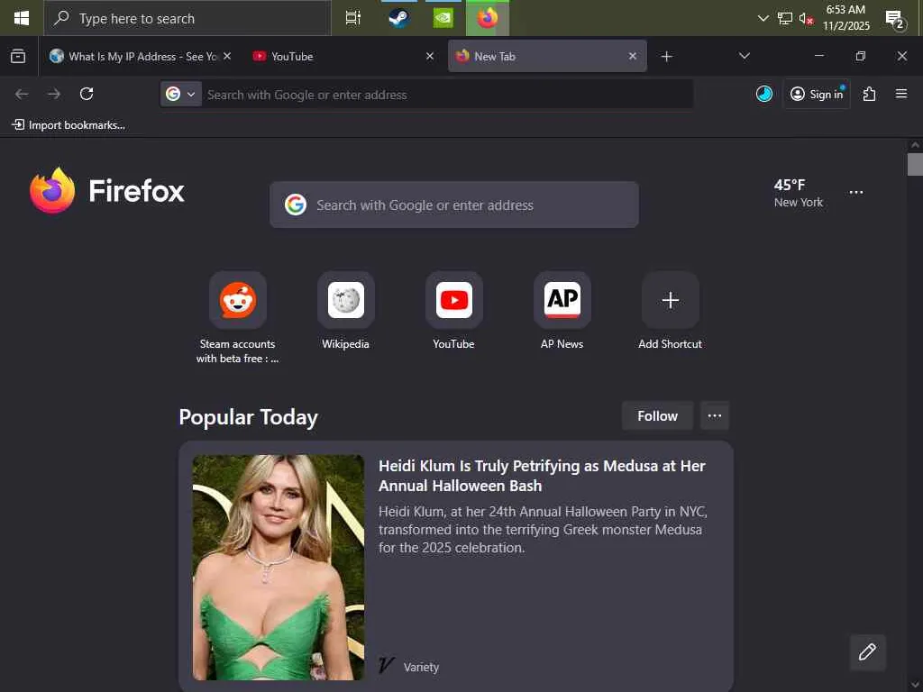
Task: Open Task View in the taskbar
Action: tap(352, 18)
